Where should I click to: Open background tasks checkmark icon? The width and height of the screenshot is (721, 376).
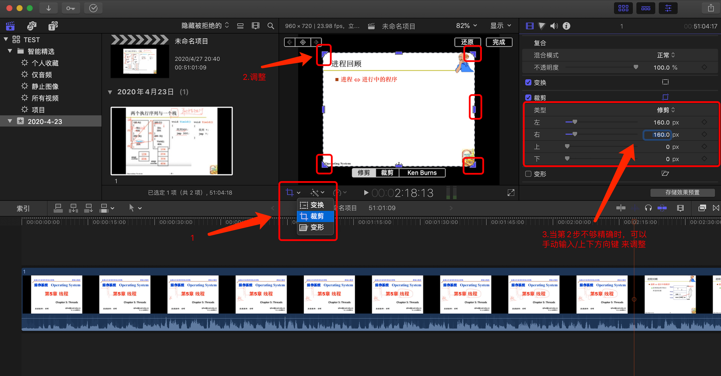(93, 8)
